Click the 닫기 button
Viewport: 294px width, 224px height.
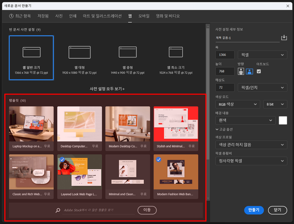click(x=278, y=210)
